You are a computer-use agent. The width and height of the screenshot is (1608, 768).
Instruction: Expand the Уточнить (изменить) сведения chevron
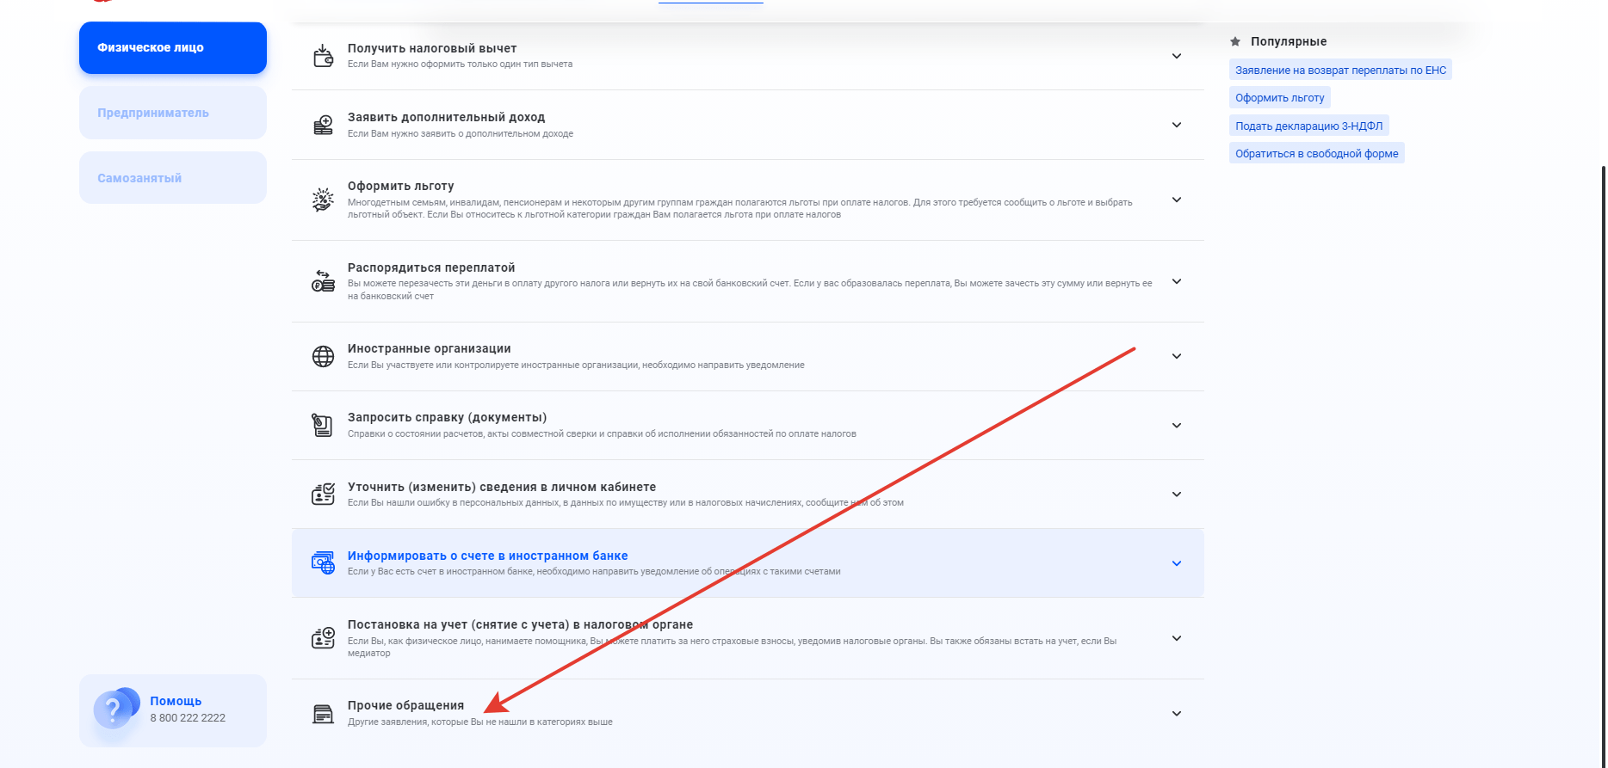tap(1177, 494)
